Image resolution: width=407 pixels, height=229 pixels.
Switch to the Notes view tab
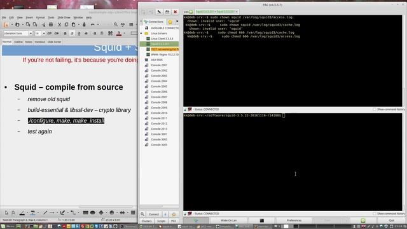pos(29,42)
